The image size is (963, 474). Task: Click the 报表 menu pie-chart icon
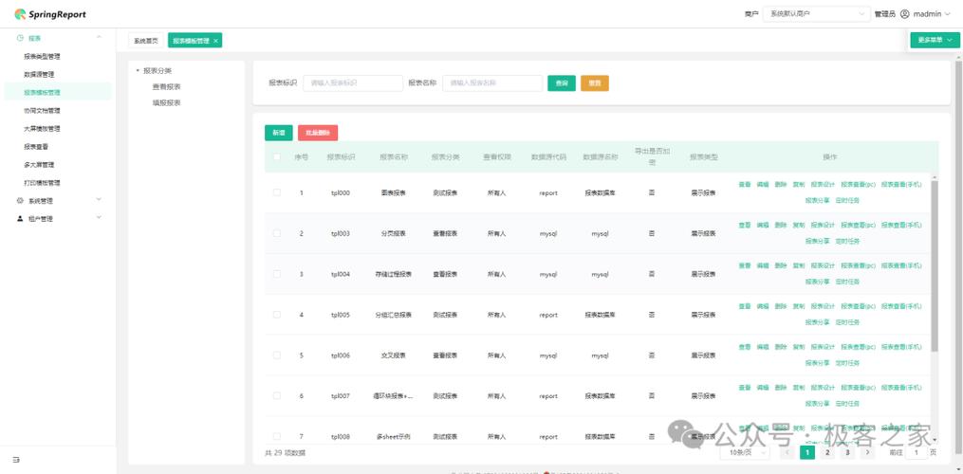20,38
